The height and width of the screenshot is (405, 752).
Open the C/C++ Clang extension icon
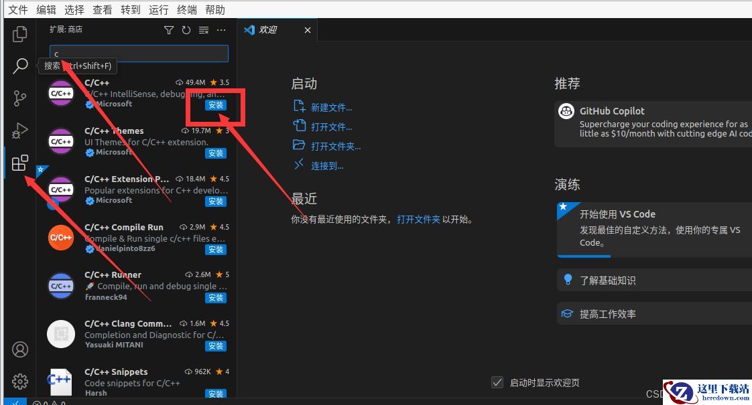point(61,334)
